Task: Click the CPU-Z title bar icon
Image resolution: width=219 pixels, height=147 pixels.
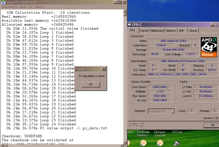Action: [x=130, y=24]
